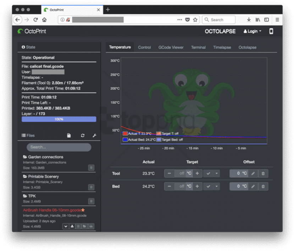Collapse the Files panel header
Screen dimensions: 294x251
[28, 135]
